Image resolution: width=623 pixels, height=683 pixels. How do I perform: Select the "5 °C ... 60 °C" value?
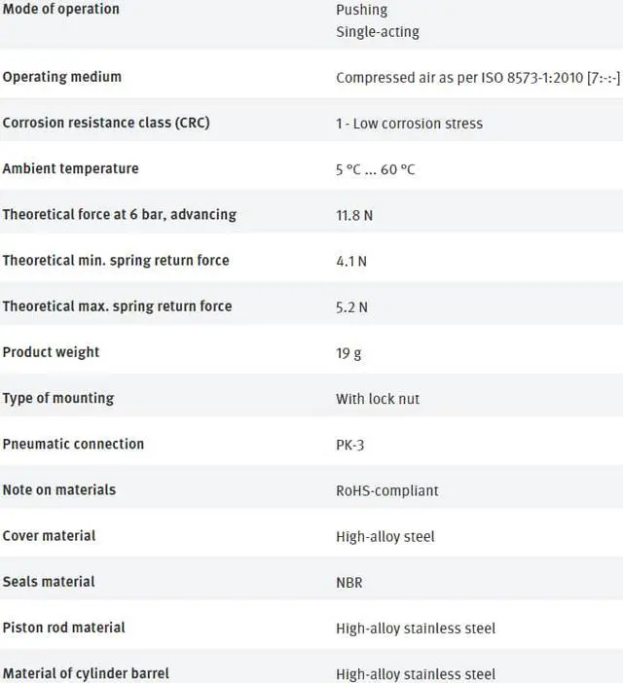(x=376, y=169)
